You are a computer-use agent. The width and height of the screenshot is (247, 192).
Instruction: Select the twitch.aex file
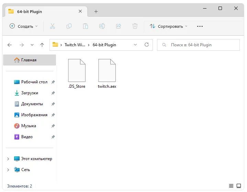tap(107, 74)
